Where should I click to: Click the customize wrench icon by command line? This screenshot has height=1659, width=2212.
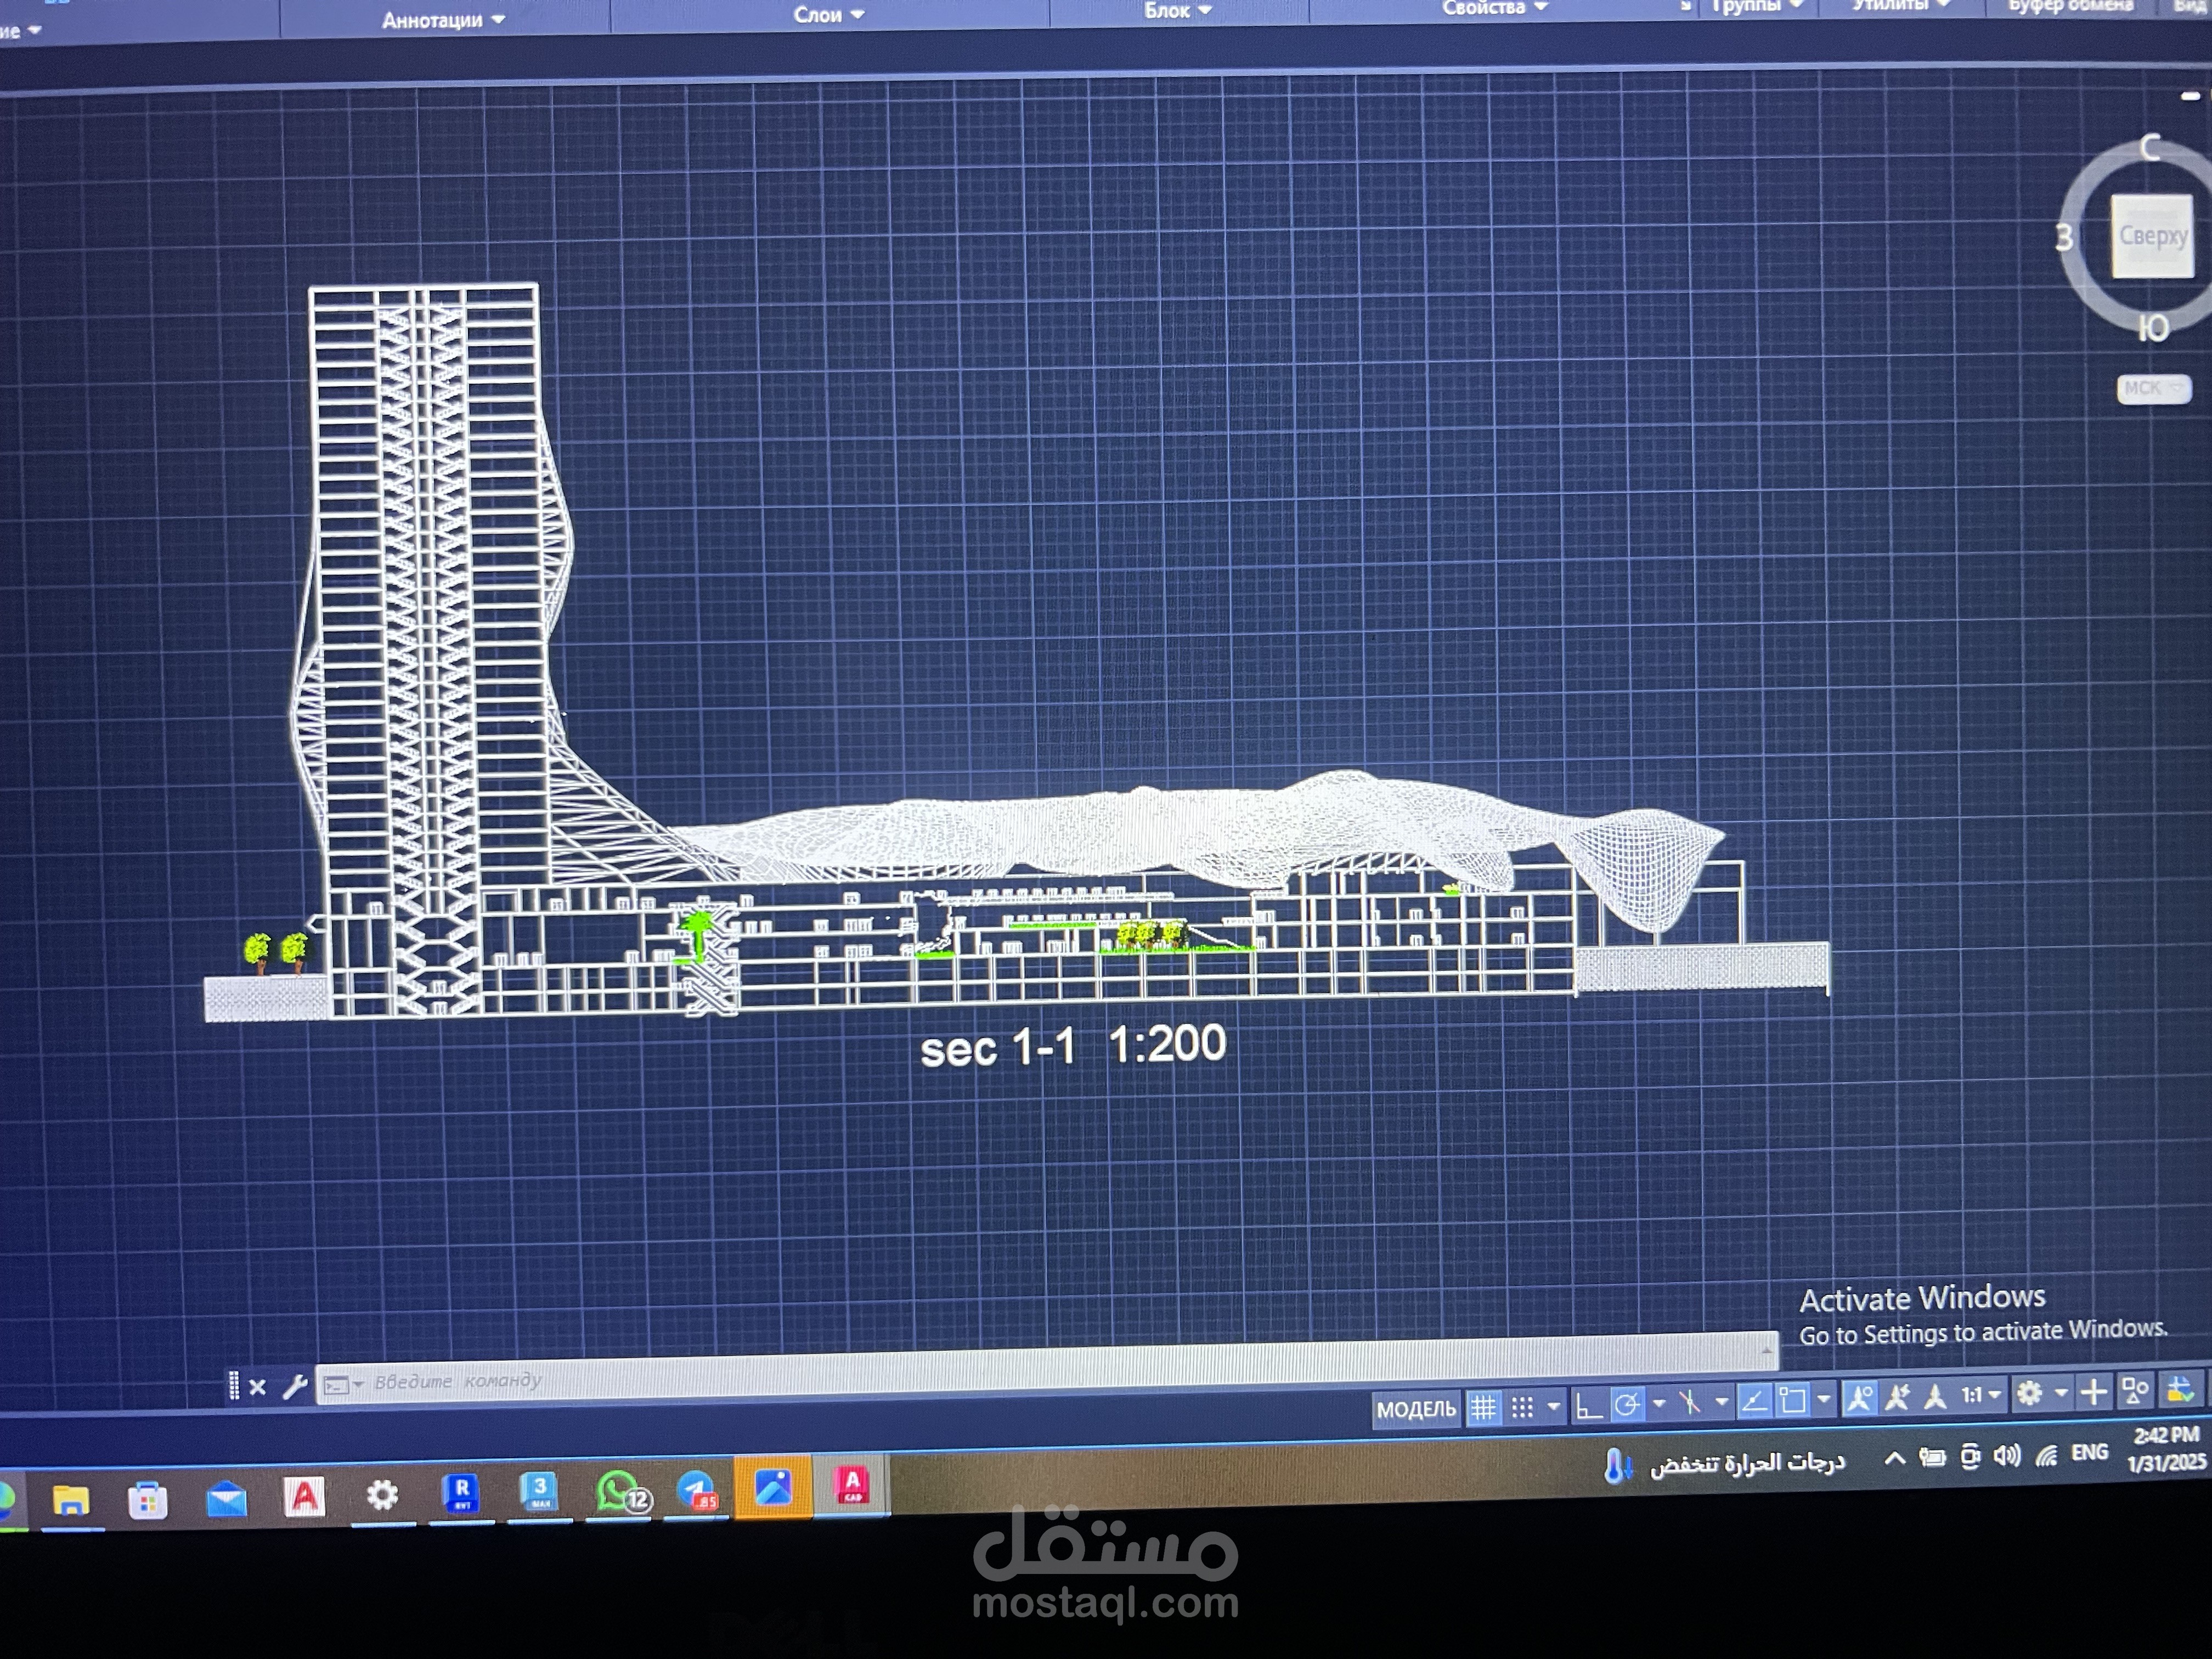294,1387
